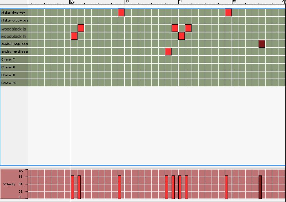The image size is (286, 202).
Task: Click bar 11 on the timeline ruler
Action: (179, 2)
